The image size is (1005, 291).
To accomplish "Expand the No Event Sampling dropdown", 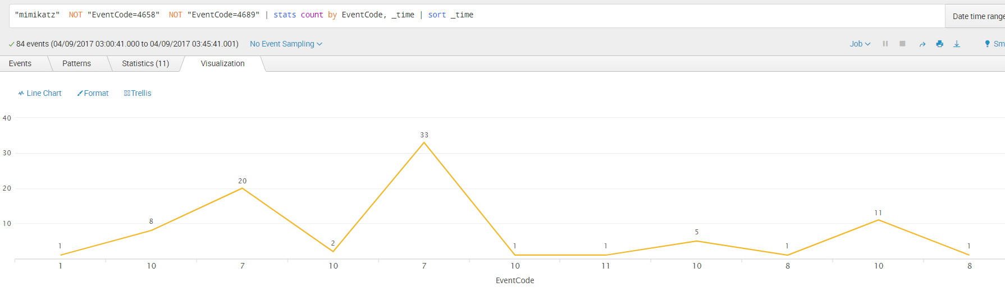I will point(286,44).
